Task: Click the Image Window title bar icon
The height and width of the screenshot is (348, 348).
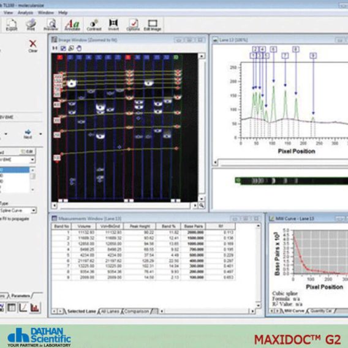Action: (x=55, y=40)
